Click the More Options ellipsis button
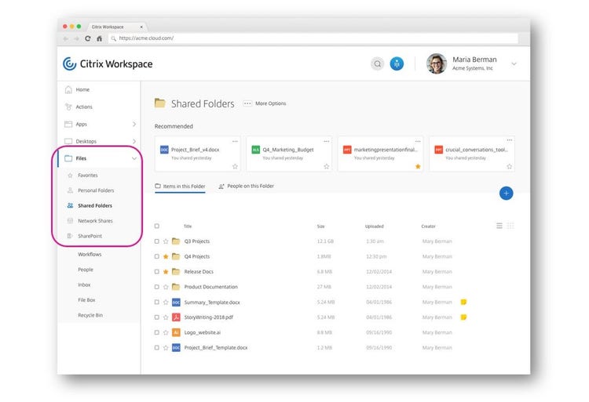 (247, 103)
